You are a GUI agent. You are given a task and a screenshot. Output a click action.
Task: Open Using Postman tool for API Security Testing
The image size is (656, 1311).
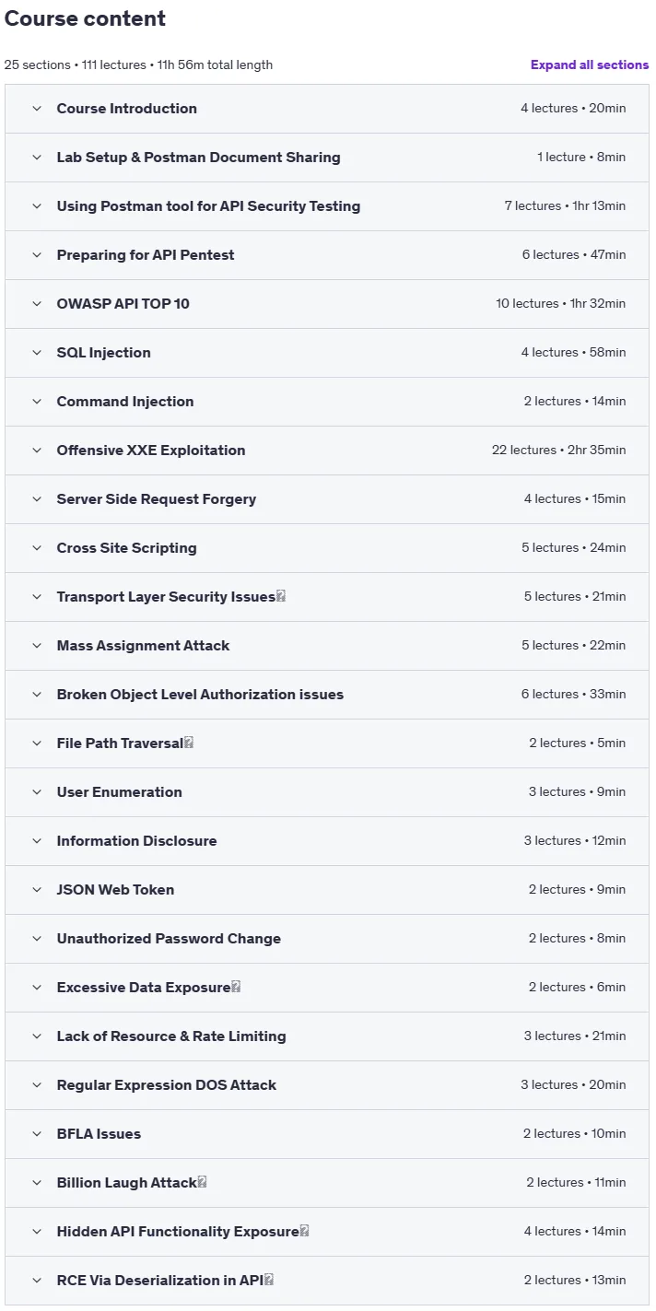(327, 206)
